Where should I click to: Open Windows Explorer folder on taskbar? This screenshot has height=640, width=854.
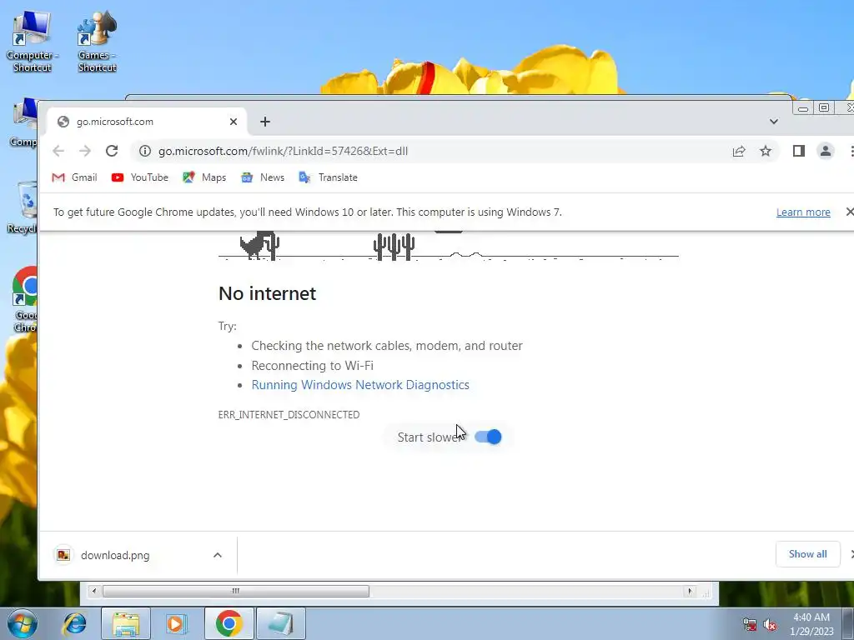126,623
